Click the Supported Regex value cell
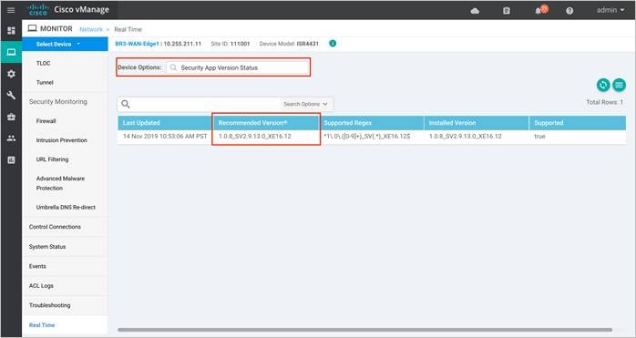Screen dimensions: 636x338 pos(366,137)
